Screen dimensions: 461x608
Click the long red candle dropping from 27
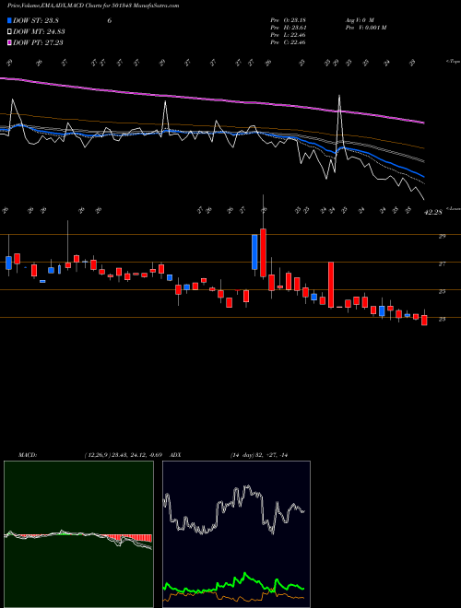331,285
